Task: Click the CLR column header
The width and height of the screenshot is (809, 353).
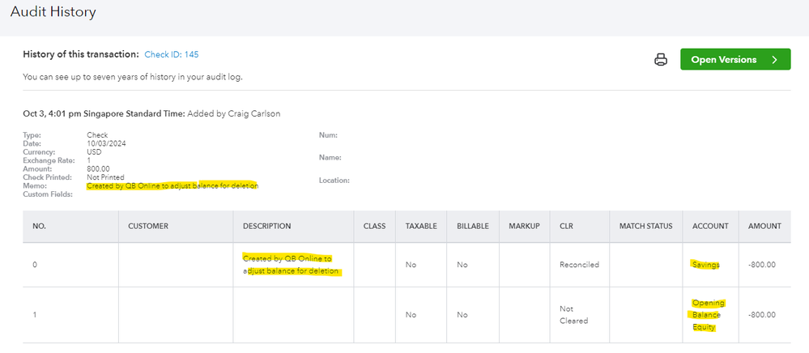Action: 567,227
